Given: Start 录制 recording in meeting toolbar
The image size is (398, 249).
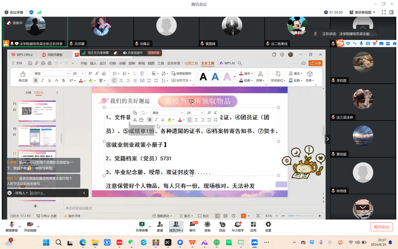Looking at the screenshot, I should (207, 224).
